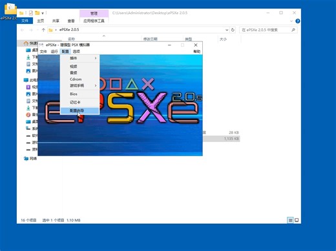This screenshot has width=336, height=251.
Task: Expand the 插件 submenu arrow
Action: pos(96,58)
